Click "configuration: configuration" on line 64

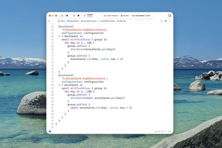point(83,33)
